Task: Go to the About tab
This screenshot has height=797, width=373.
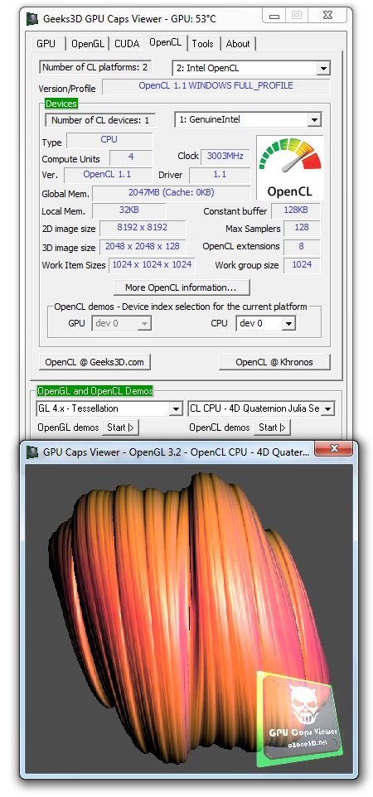Action: [x=238, y=44]
